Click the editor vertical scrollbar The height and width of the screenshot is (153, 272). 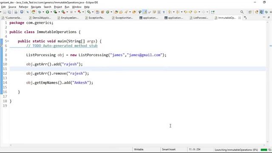pyautogui.click(x=267, y=82)
